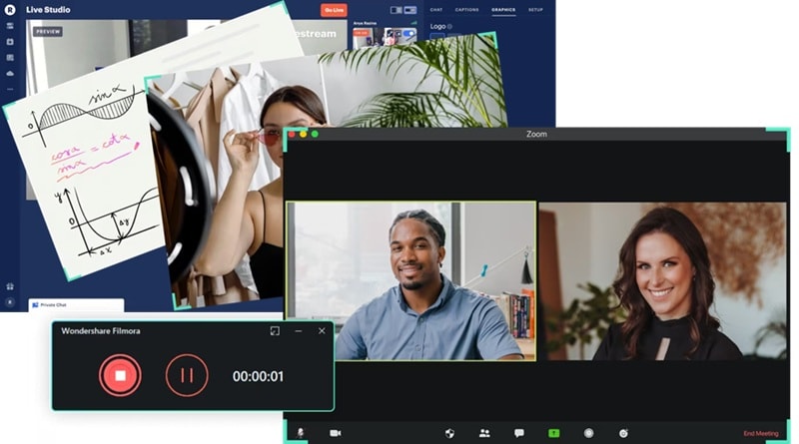Select the woman's Zoom video tile
Viewport: 799px width, 444px height.
coord(662,281)
